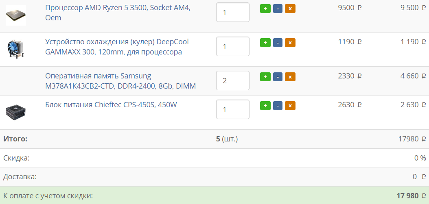Click the Скидка label
Image resolution: width=429 pixels, height=204 pixels.
pyautogui.click(x=16, y=158)
